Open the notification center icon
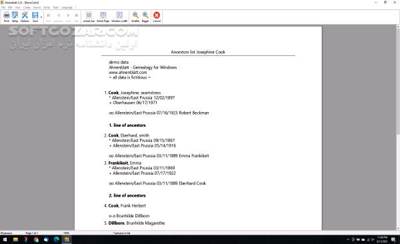This screenshot has height=244, width=400. click(393, 239)
